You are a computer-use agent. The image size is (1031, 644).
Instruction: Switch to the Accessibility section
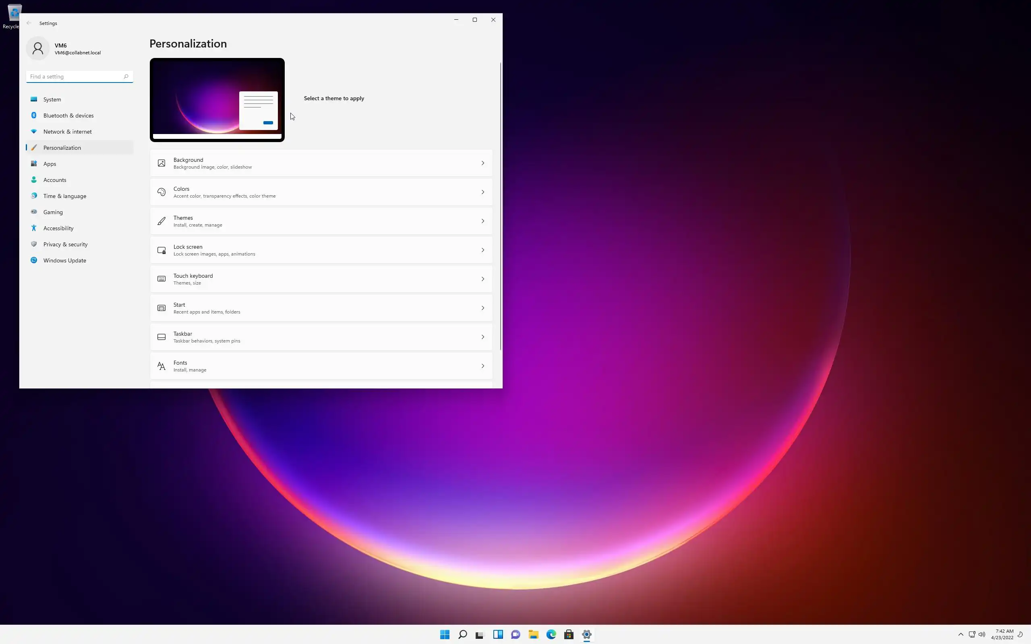tap(58, 228)
